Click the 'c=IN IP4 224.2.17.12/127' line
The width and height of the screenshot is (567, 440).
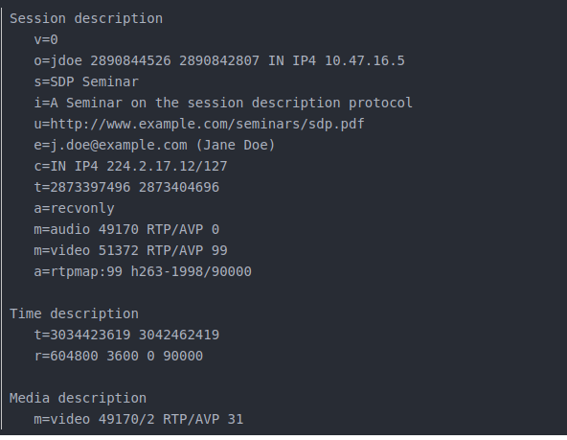click(x=130, y=167)
